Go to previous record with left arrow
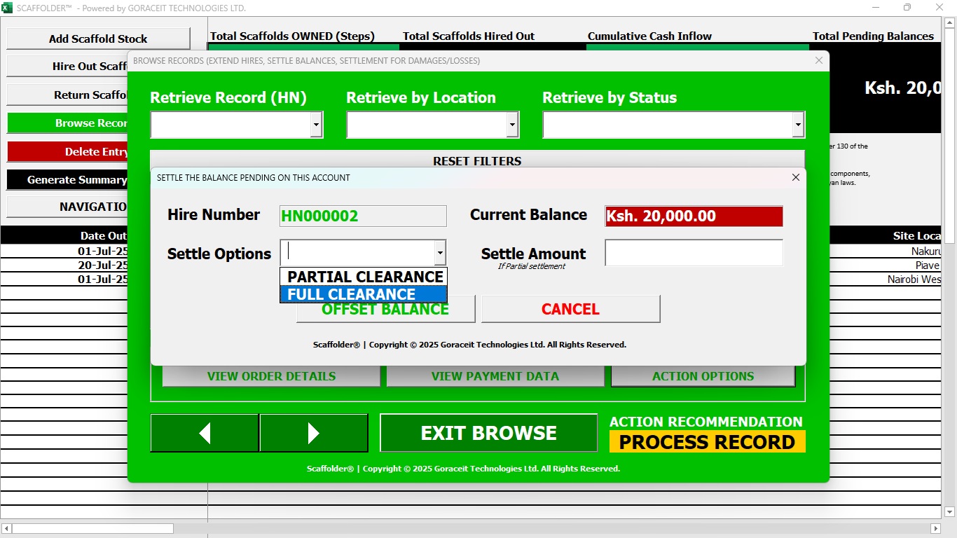957x538 pixels. [205, 433]
